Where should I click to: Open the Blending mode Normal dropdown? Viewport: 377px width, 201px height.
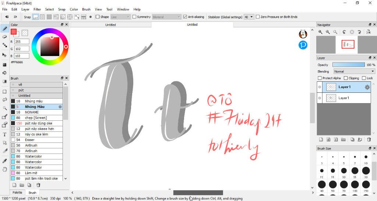tap(354, 71)
